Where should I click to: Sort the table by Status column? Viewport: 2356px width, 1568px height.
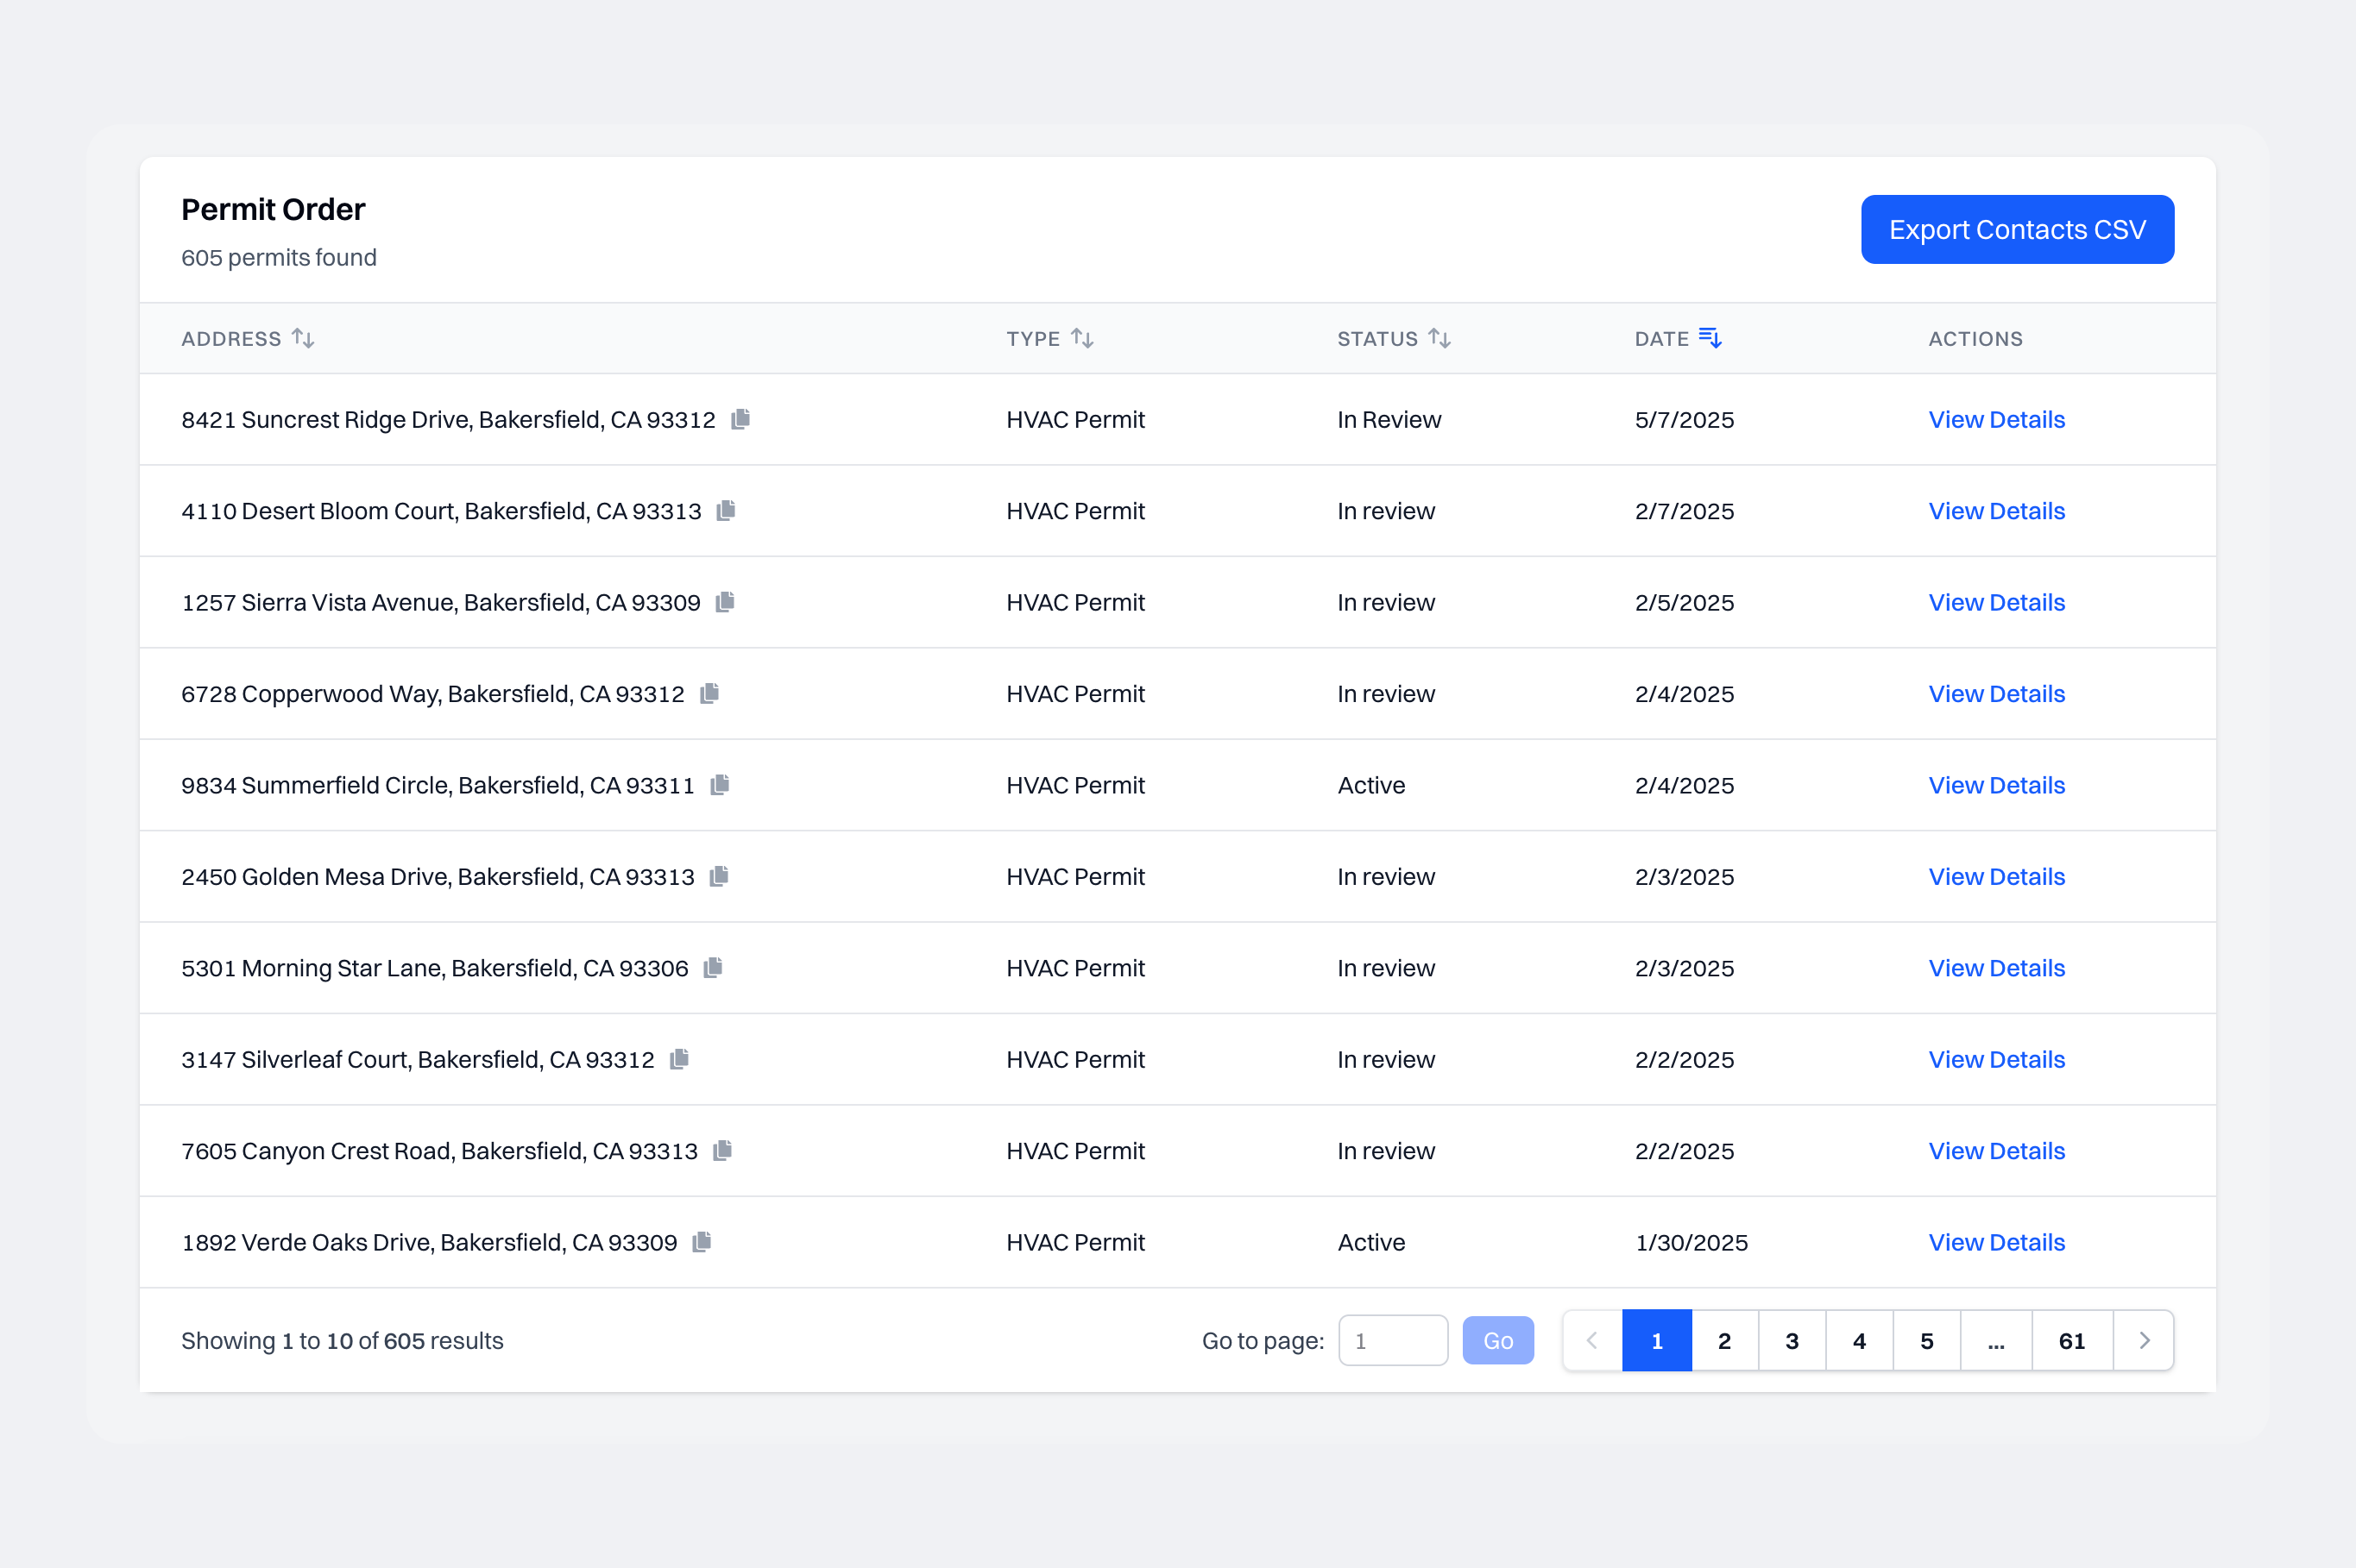pyautogui.click(x=1439, y=338)
